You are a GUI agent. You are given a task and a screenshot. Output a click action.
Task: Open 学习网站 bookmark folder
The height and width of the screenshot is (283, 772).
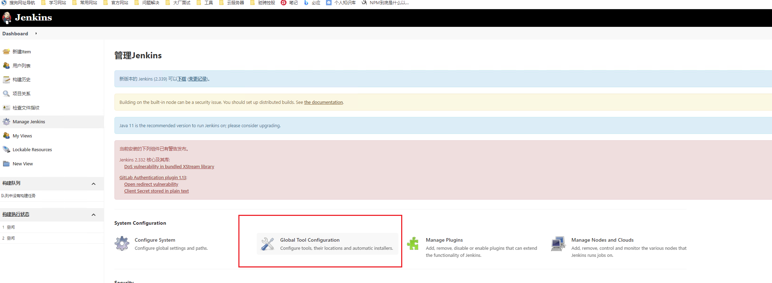[x=54, y=3]
